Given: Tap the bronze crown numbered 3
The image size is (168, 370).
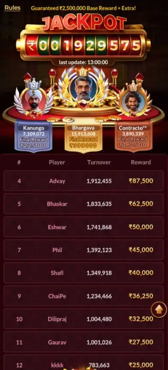Looking at the screenshot, I should coord(133,86).
